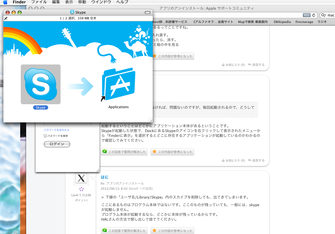Image resolution: width=335 pixels, height=234 pixels.
Task: Click この内容が参考になった in はに's reply
Action: (172, 231)
